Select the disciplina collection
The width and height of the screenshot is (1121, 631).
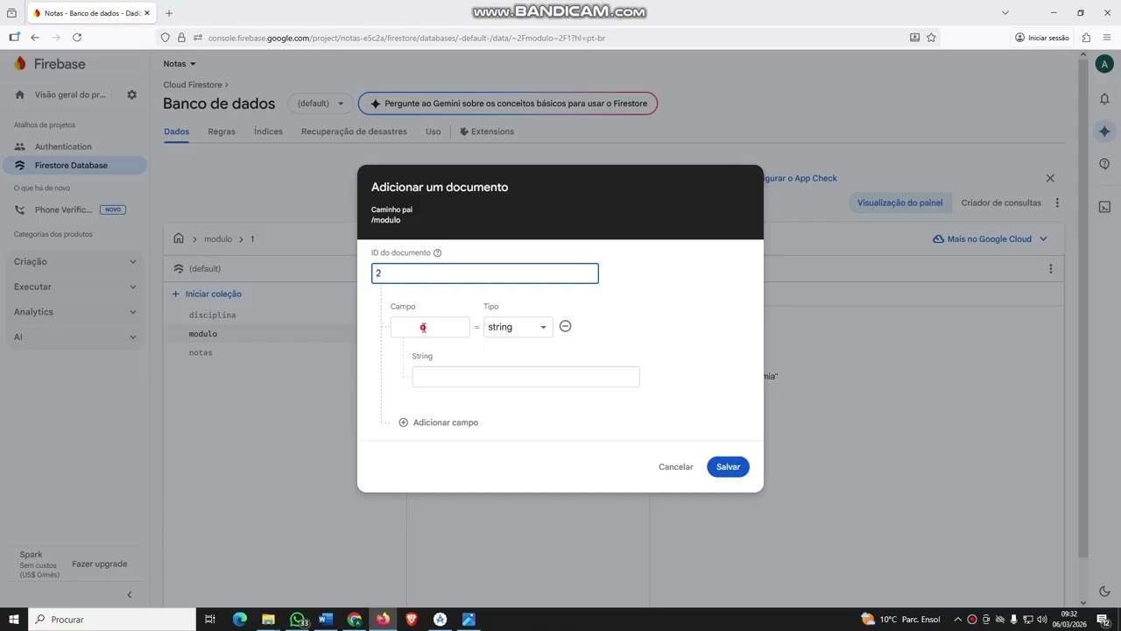pyautogui.click(x=212, y=315)
